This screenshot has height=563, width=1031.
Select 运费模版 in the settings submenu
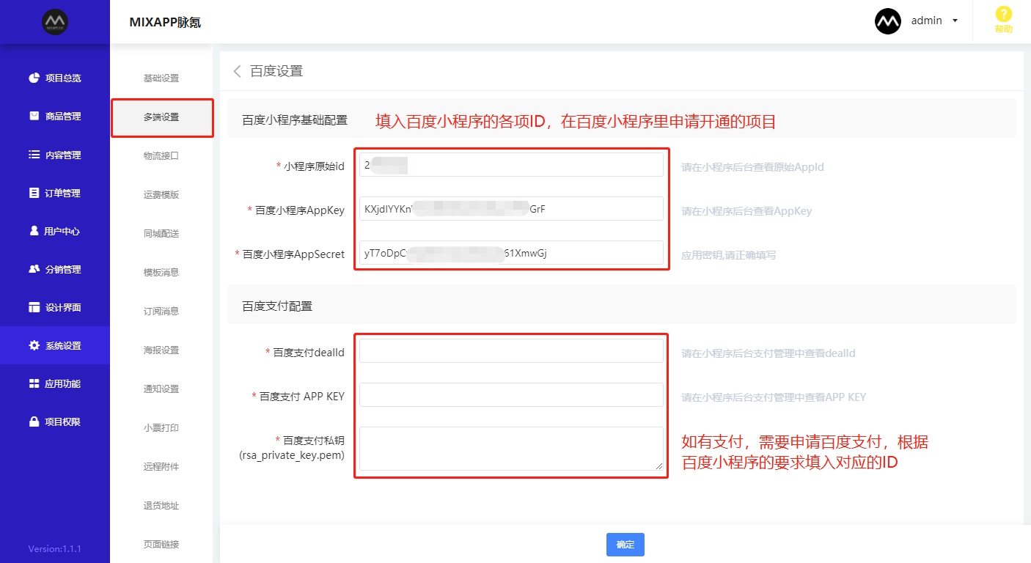[x=161, y=195]
